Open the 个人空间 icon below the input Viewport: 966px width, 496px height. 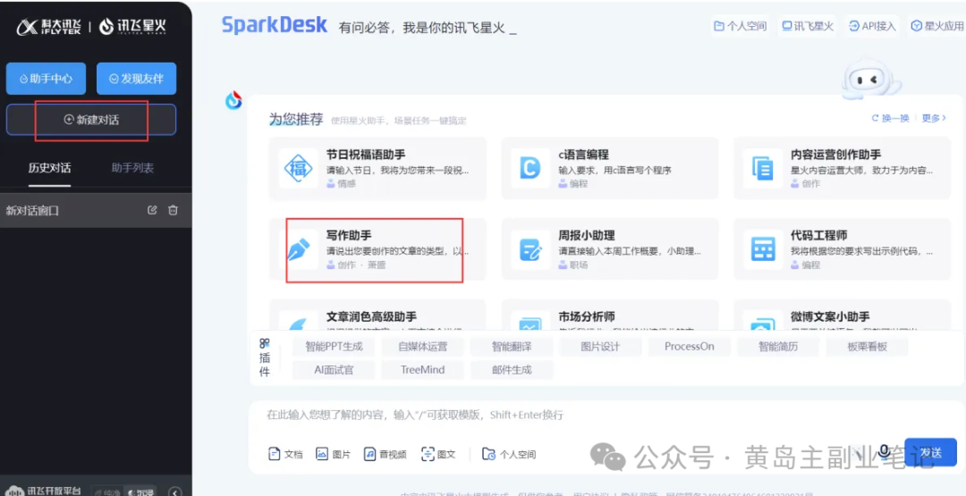pyautogui.click(x=509, y=454)
